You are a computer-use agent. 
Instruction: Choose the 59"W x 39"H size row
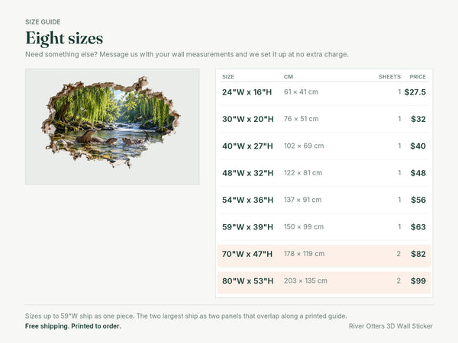click(324, 227)
